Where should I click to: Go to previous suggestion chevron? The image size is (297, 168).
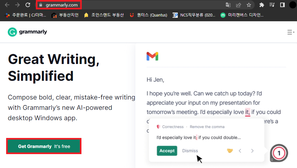coord(240,151)
